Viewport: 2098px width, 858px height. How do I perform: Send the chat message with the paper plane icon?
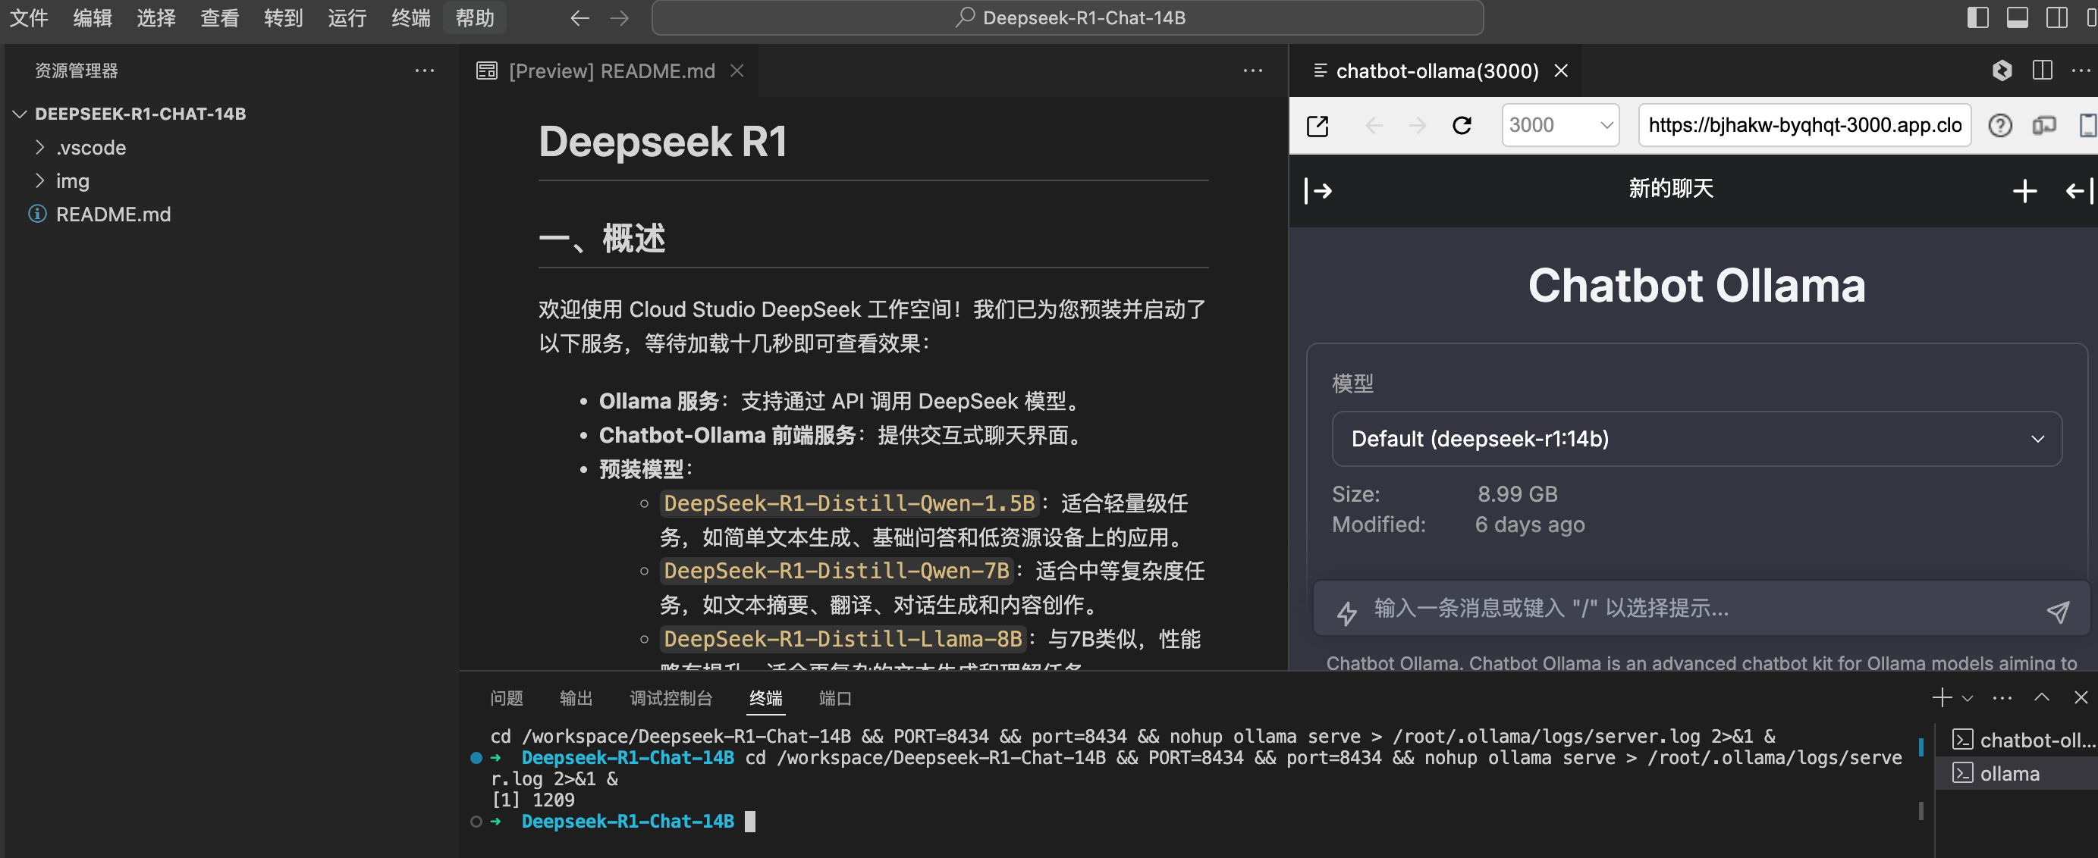(x=2056, y=611)
